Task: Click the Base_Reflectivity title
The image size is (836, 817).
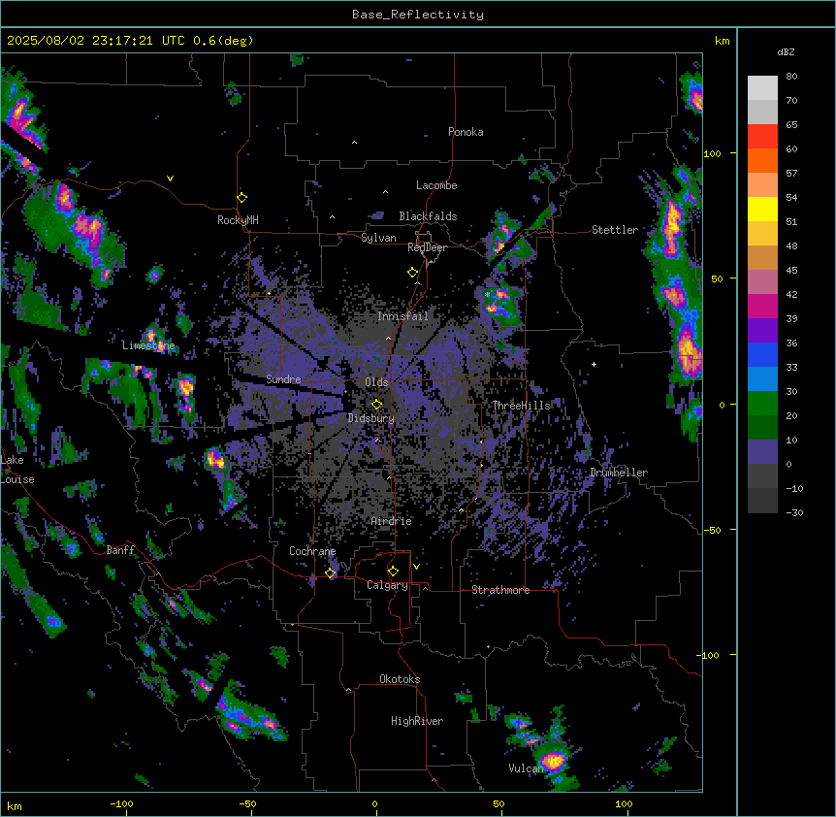Action: click(418, 15)
